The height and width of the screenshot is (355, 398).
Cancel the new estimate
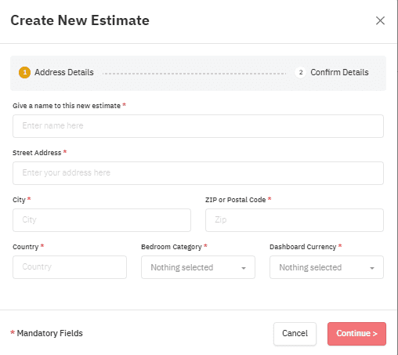(295, 334)
